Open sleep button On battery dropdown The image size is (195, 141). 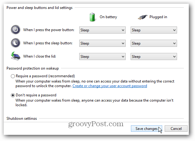pos(102,43)
